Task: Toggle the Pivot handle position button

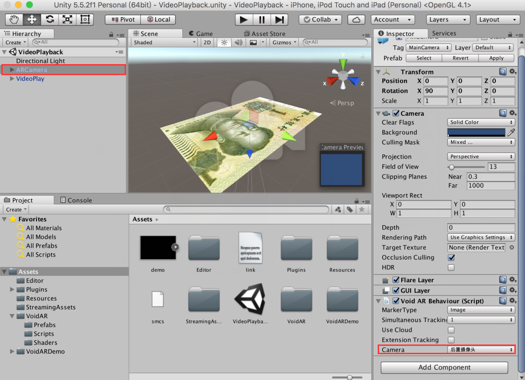Action: point(123,20)
